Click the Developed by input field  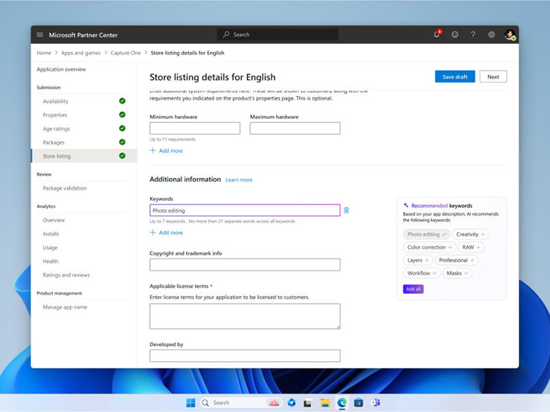point(245,356)
